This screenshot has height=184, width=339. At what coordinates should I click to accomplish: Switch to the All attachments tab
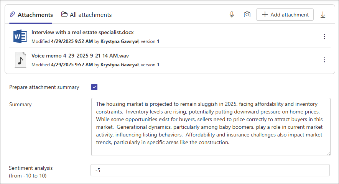(x=87, y=15)
